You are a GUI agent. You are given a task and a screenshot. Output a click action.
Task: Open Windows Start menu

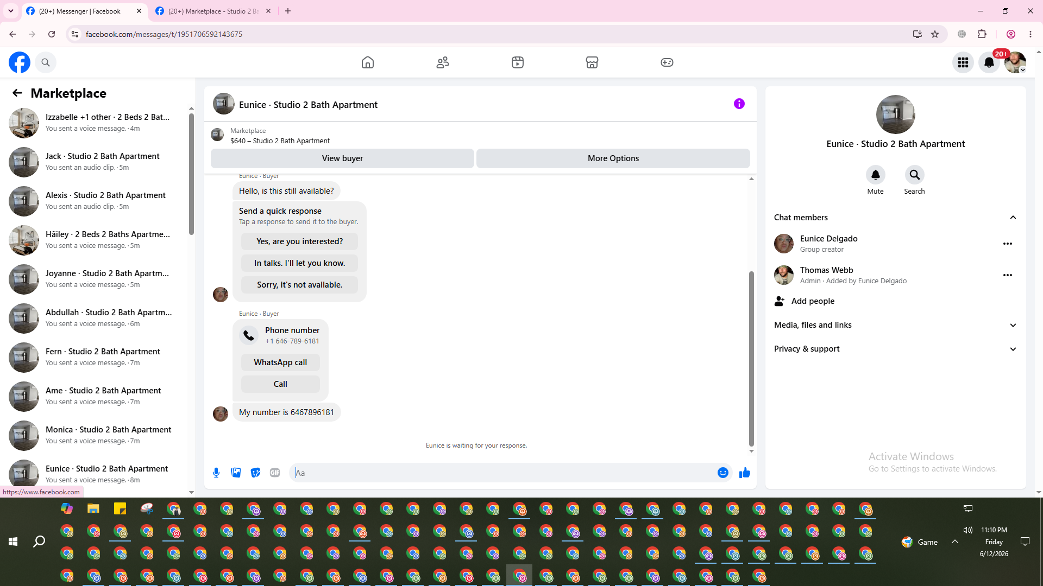[x=13, y=542]
